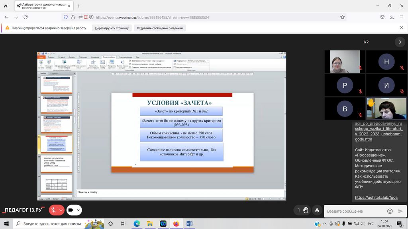Screen dimensions: 408x229
Task: Save page to Pocket
Action: (382, 17)
